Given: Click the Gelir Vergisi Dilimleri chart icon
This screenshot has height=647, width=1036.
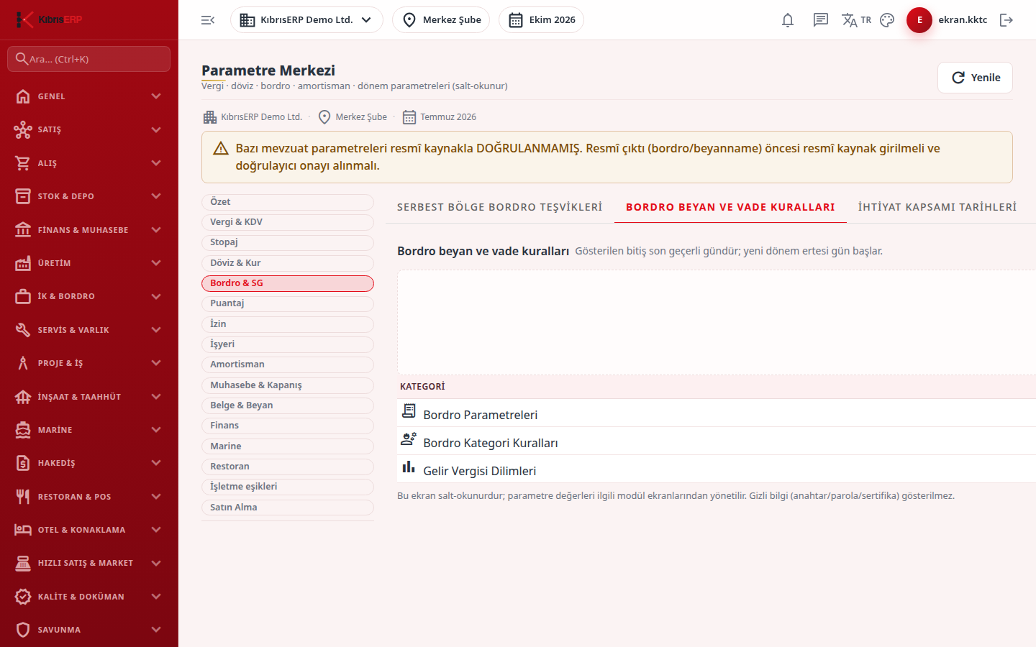Looking at the screenshot, I should pos(409,467).
